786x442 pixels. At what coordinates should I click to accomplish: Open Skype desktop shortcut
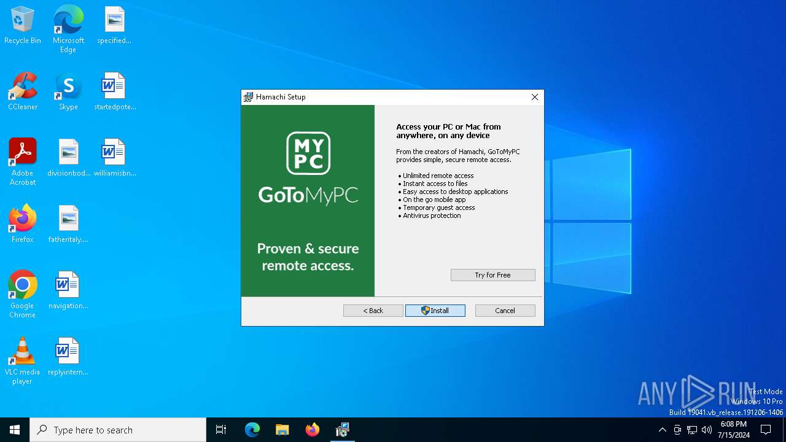(68, 91)
